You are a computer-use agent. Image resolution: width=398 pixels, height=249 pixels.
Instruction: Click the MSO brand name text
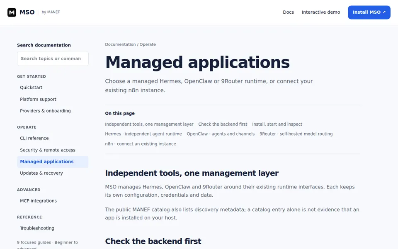pos(27,12)
